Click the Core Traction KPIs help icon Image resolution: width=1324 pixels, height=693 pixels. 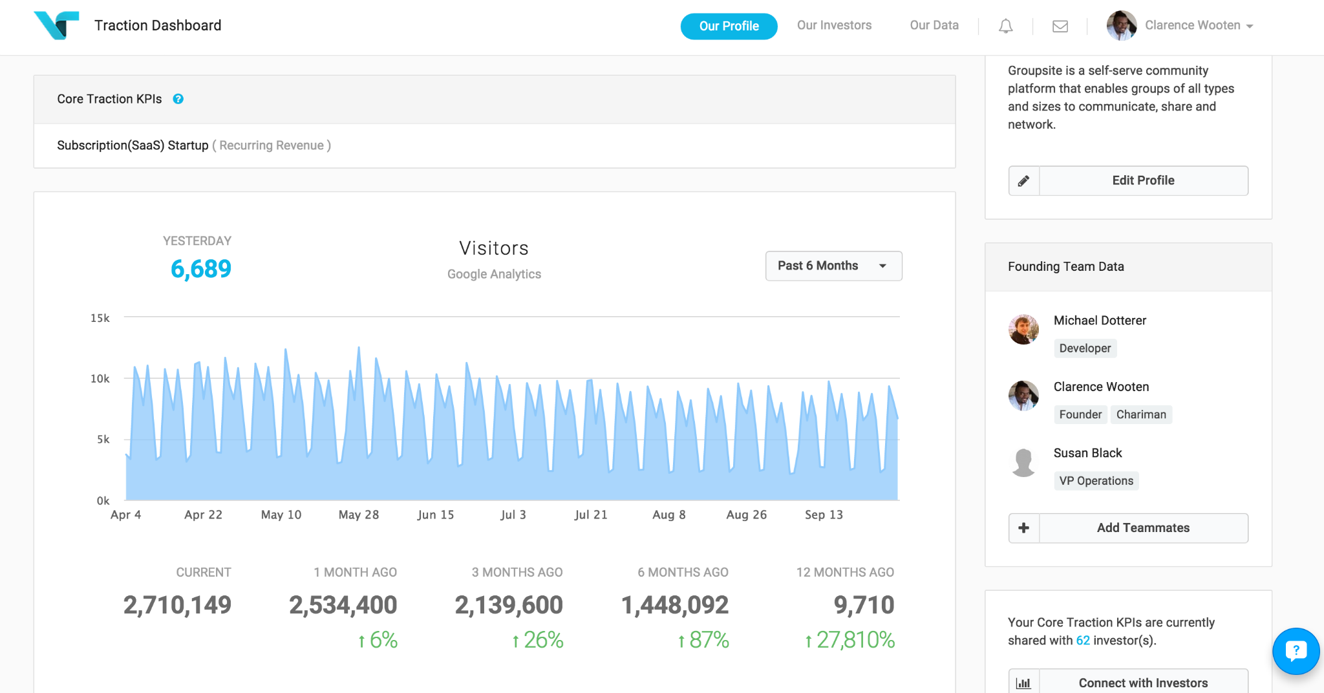coord(178,99)
